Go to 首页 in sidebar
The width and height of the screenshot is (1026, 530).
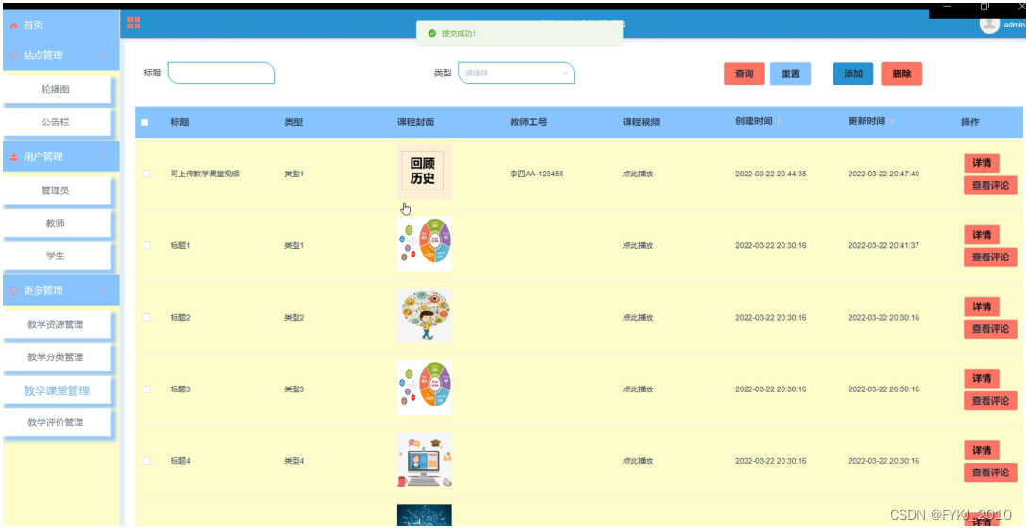(33, 25)
